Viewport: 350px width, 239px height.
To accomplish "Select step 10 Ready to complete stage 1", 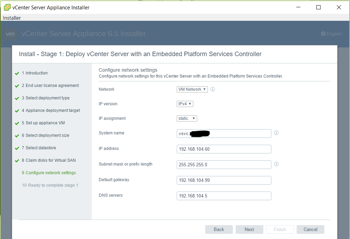I will click(x=50, y=185).
